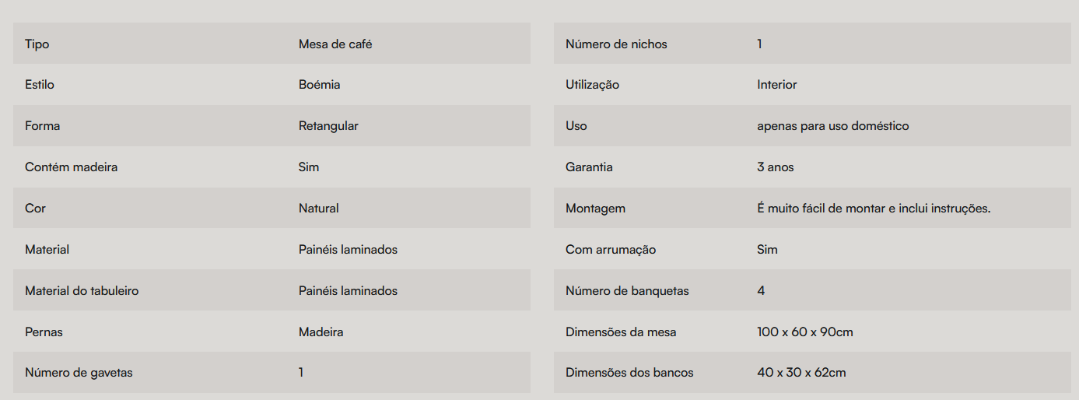Image resolution: width=1079 pixels, height=400 pixels.
Task: Select "apenas para uso doméstico" text
Action: [832, 126]
